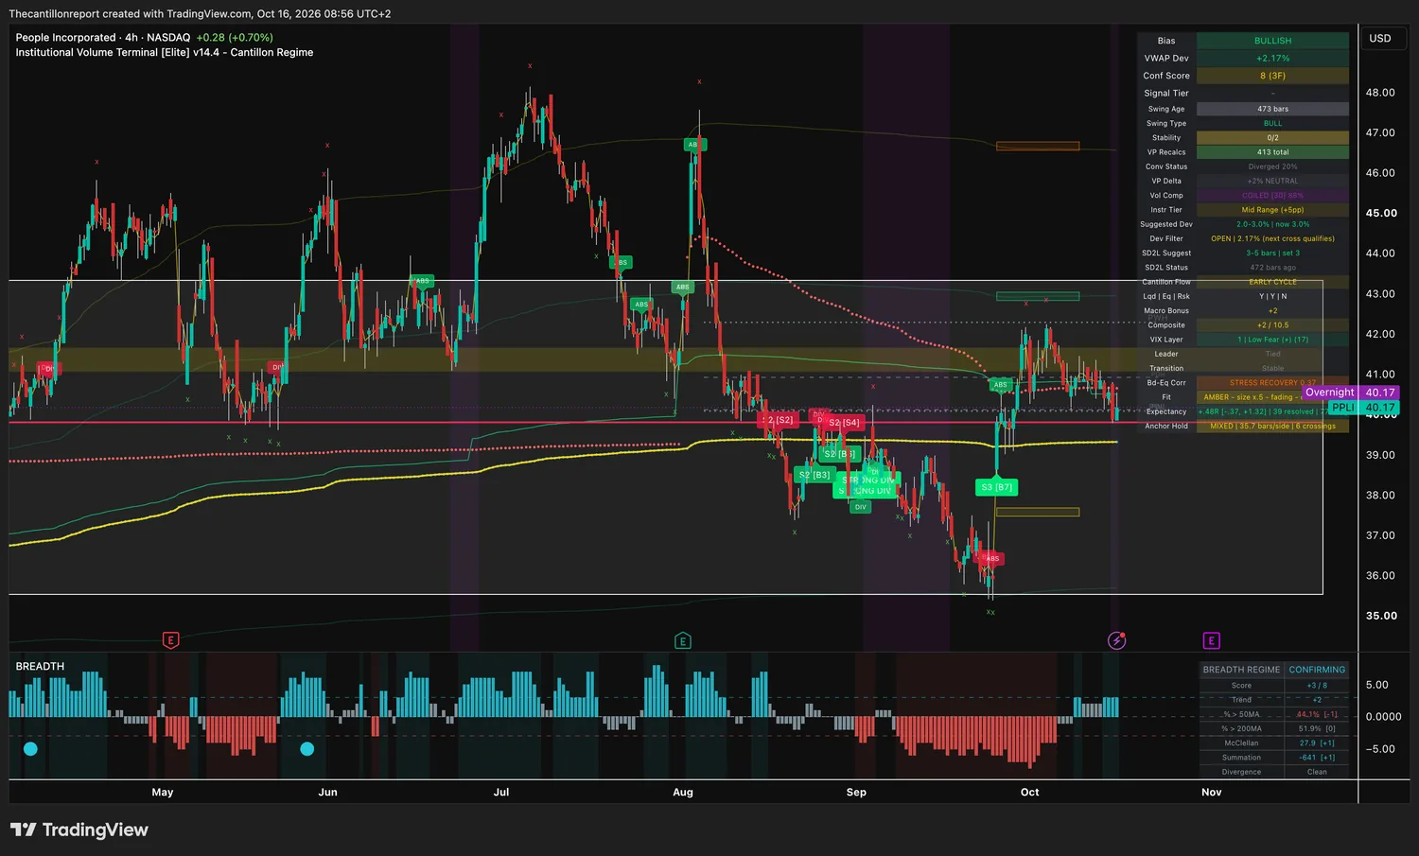Click the green zone box near 43.00
The image size is (1419, 856).
click(1038, 296)
